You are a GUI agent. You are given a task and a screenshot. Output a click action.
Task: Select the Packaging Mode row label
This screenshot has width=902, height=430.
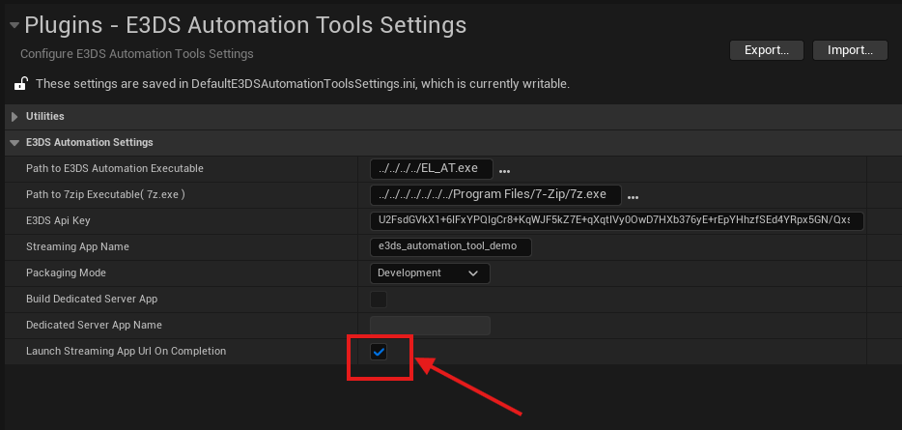[66, 273]
